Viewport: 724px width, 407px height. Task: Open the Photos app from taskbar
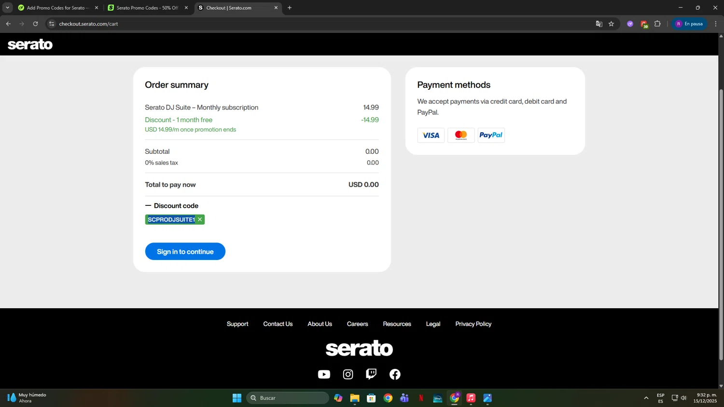coord(487,398)
